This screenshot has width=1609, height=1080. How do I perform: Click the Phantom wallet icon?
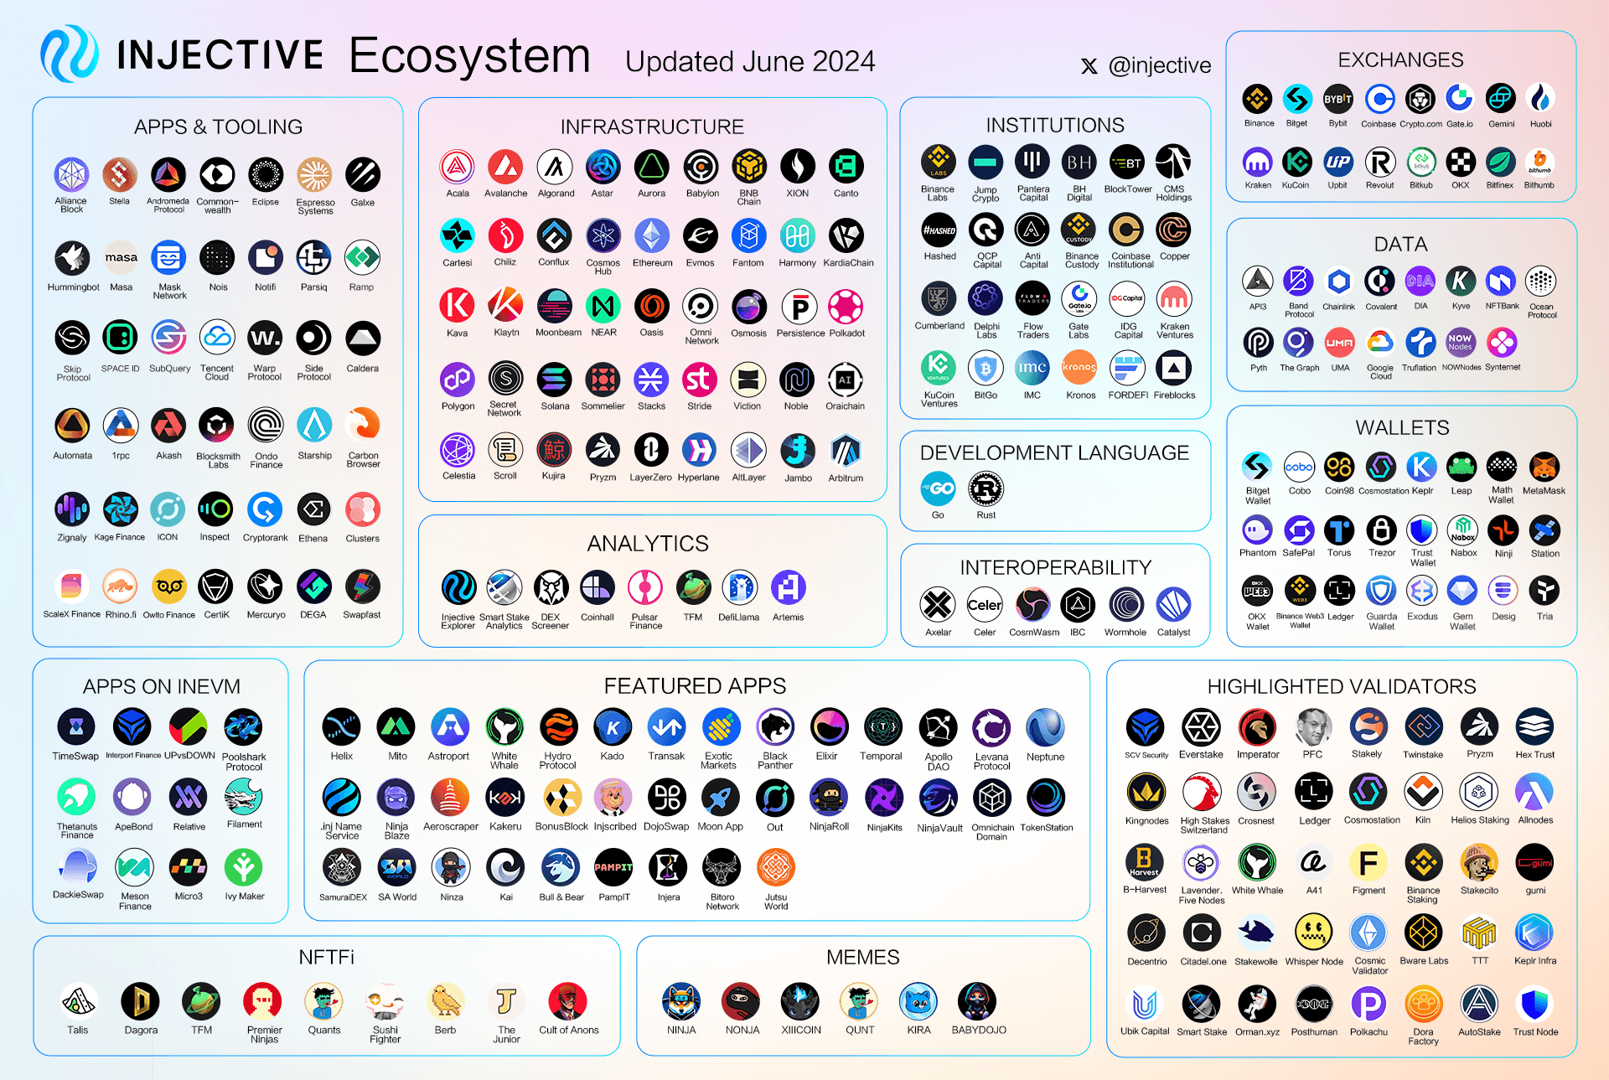(1257, 530)
